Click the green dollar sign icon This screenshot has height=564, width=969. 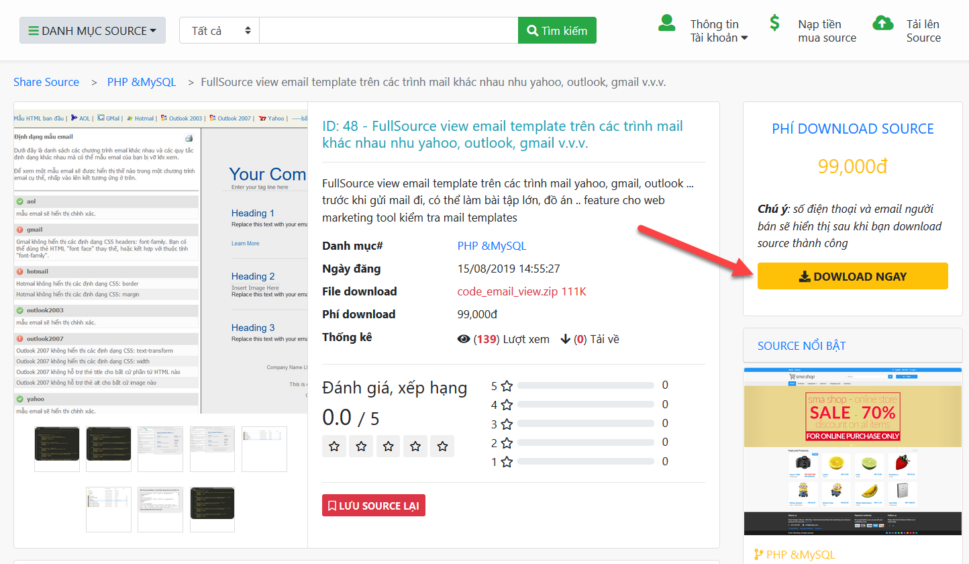click(x=774, y=23)
